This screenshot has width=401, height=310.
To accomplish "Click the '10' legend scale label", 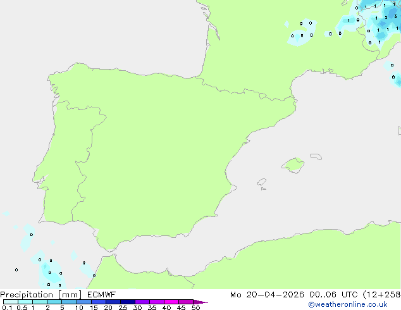I will tap(79, 307).
